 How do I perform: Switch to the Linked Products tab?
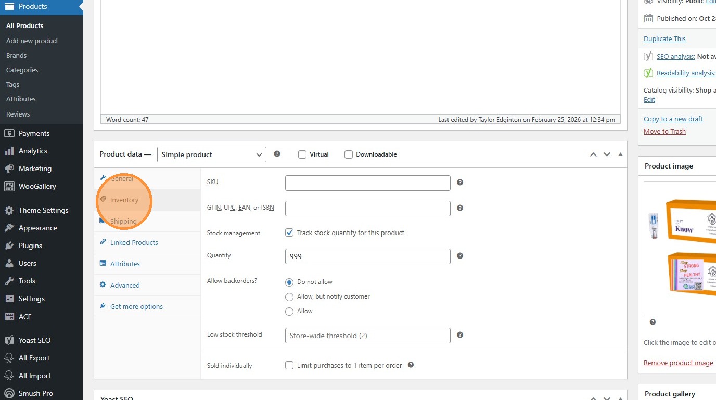point(134,242)
